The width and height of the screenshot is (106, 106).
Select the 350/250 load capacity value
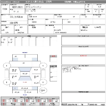[21, 33]
